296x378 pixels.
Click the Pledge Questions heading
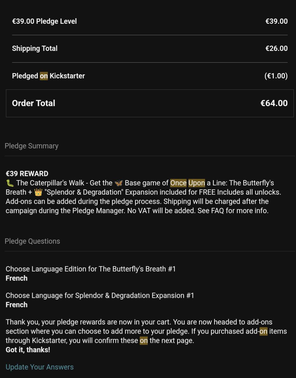(x=32, y=241)
